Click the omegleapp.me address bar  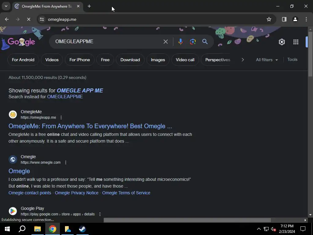156,19
